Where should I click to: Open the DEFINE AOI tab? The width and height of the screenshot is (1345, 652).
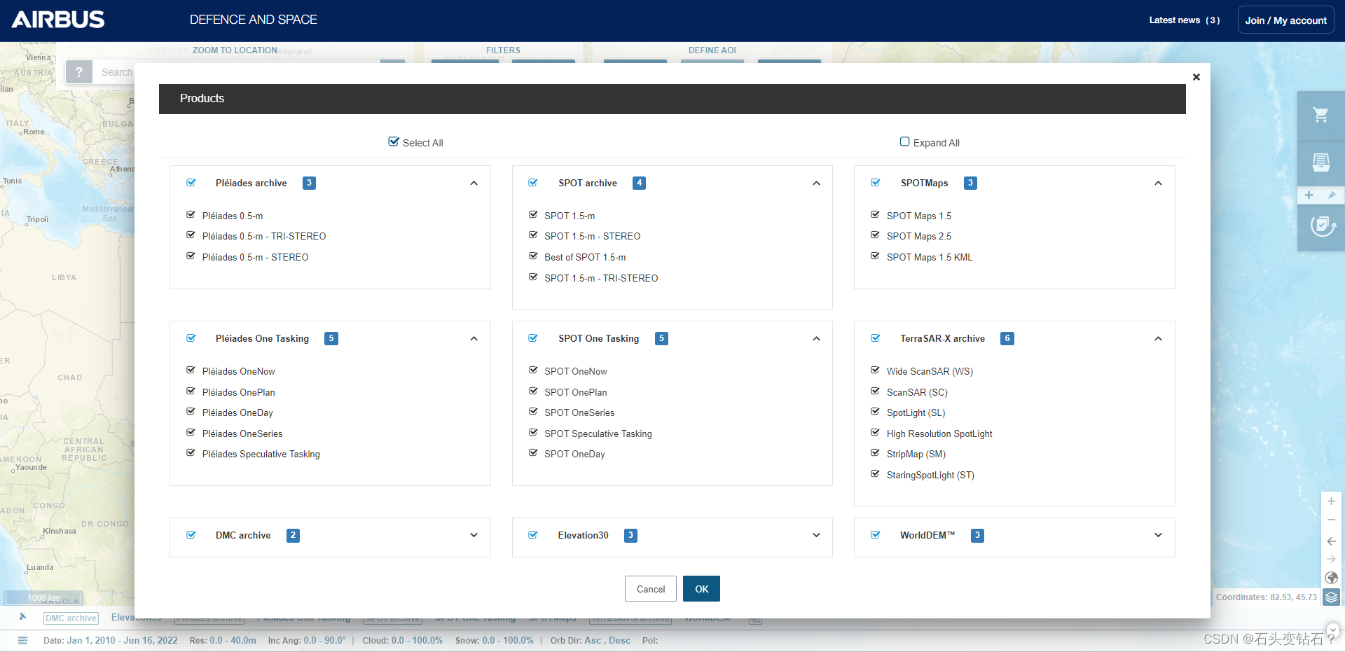tap(712, 50)
